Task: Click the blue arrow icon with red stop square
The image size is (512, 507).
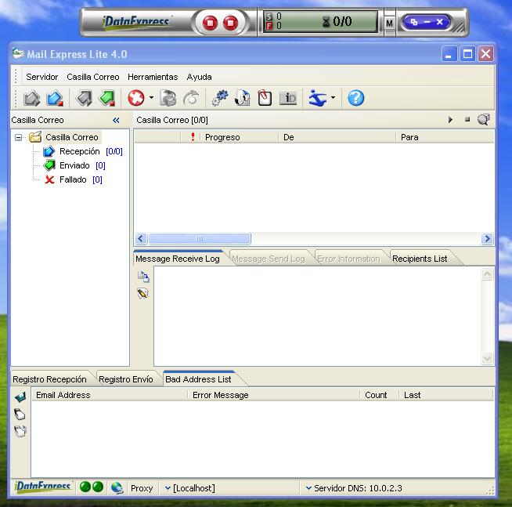Action: click(x=55, y=99)
